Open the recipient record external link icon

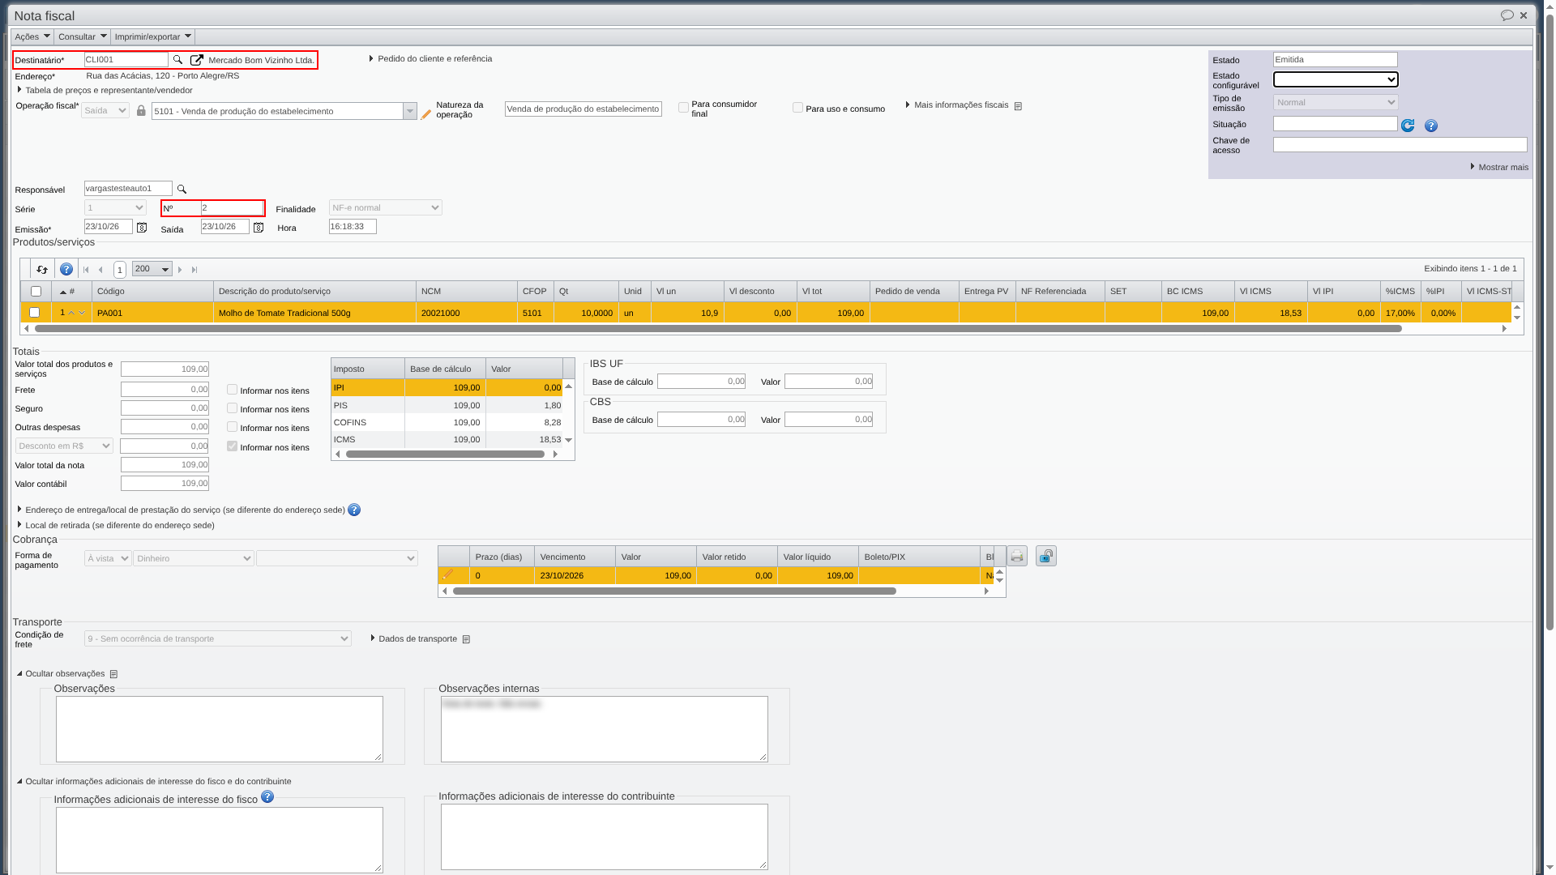click(x=196, y=60)
